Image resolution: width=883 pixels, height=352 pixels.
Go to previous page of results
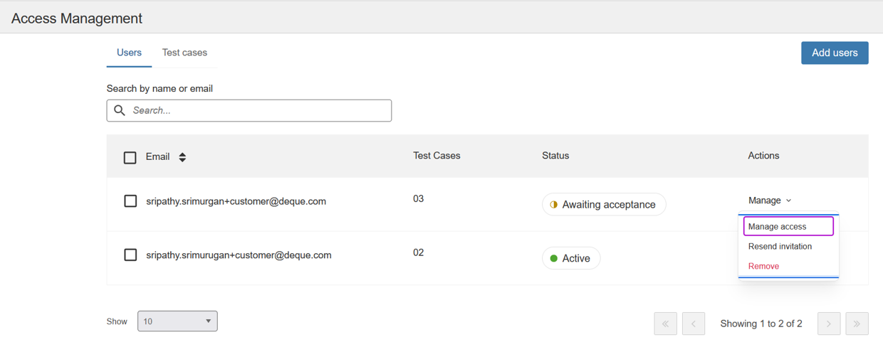click(693, 324)
